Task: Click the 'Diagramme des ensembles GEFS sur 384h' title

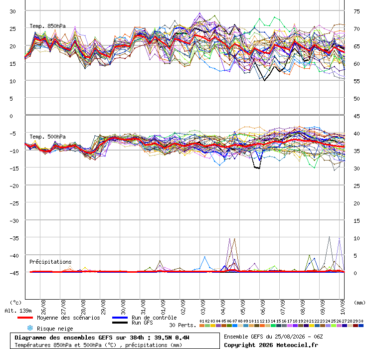Action: point(79,338)
